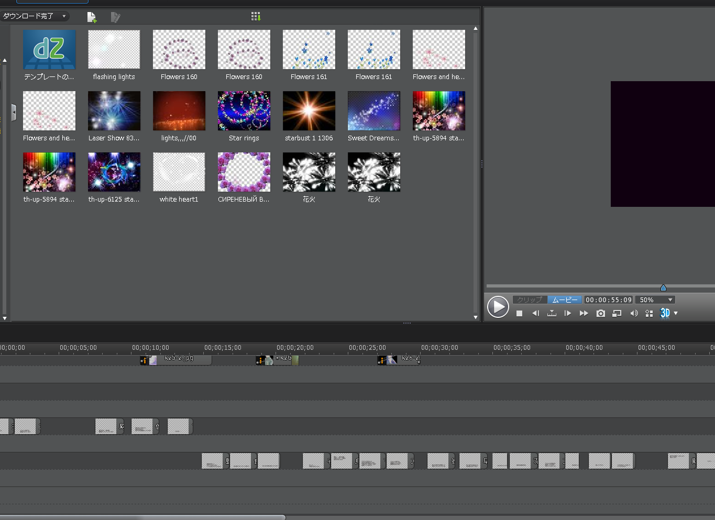Click the library scrollbar down arrow
715x520 pixels.
click(476, 317)
